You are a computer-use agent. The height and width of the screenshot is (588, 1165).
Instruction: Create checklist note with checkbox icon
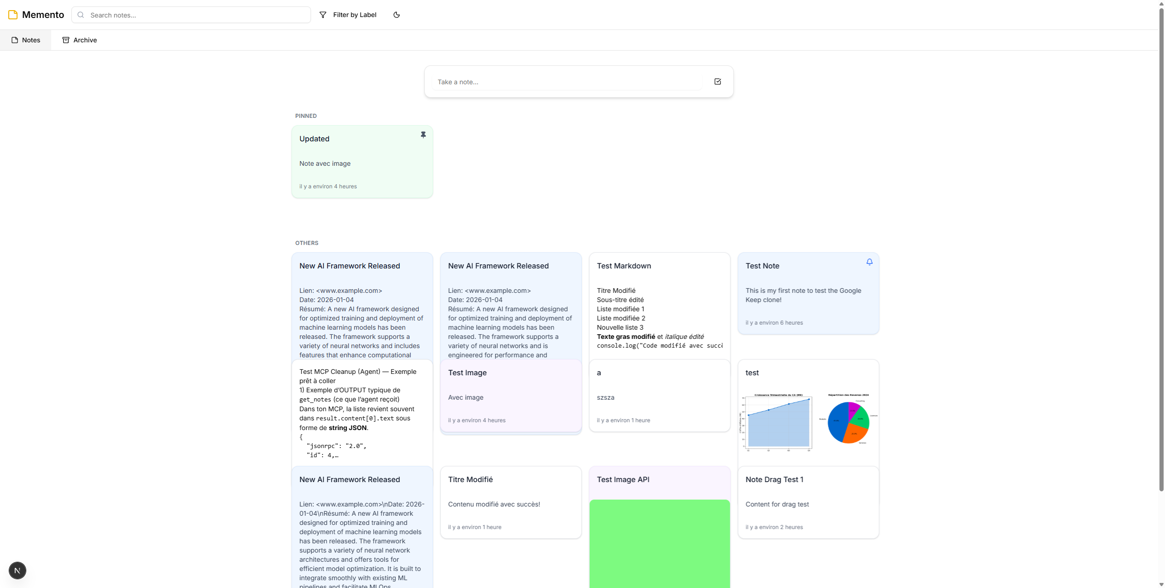(x=717, y=82)
